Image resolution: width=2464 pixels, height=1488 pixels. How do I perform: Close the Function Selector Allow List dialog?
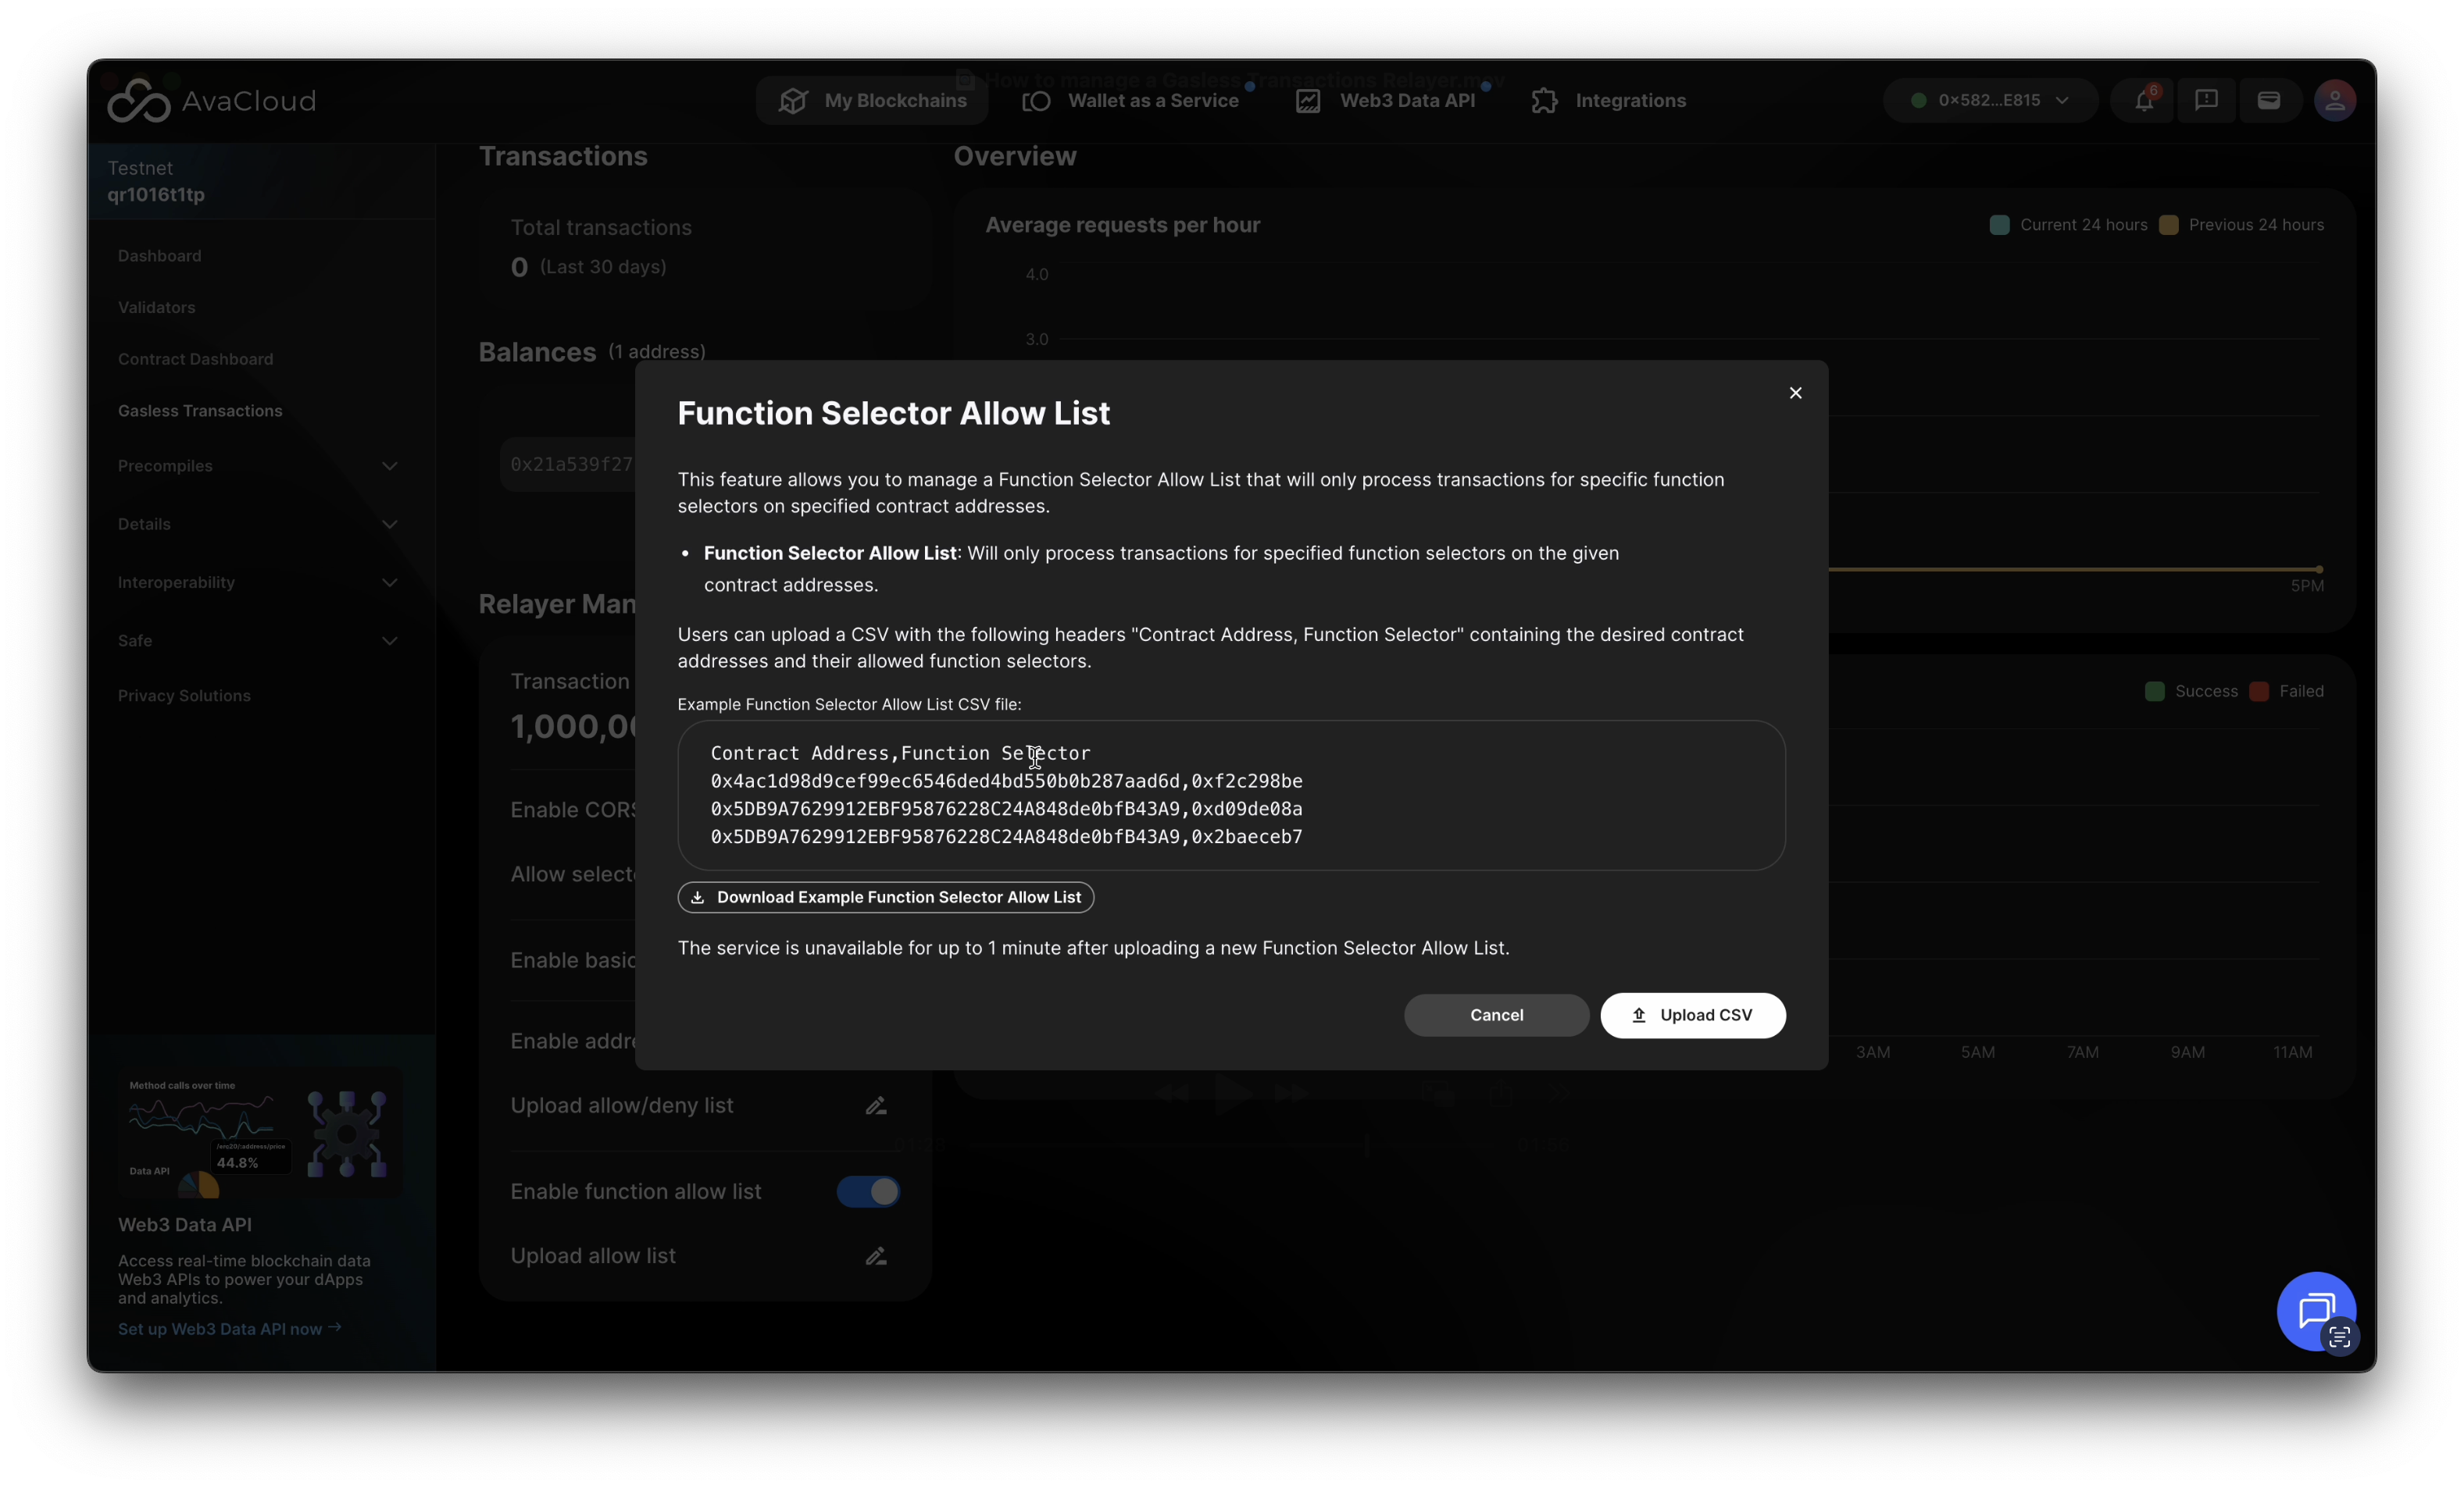coord(1795,393)
